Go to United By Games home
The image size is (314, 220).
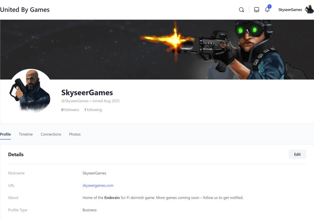point(25,10)
